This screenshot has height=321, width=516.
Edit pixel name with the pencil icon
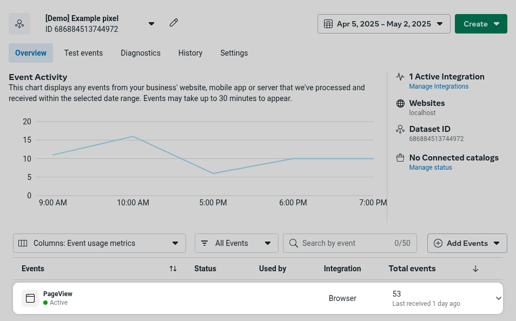[174, 23]
